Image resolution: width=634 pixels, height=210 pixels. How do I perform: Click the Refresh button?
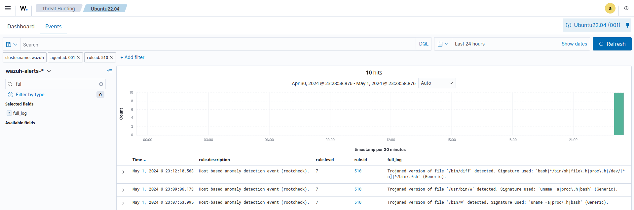tap(612, 44)
